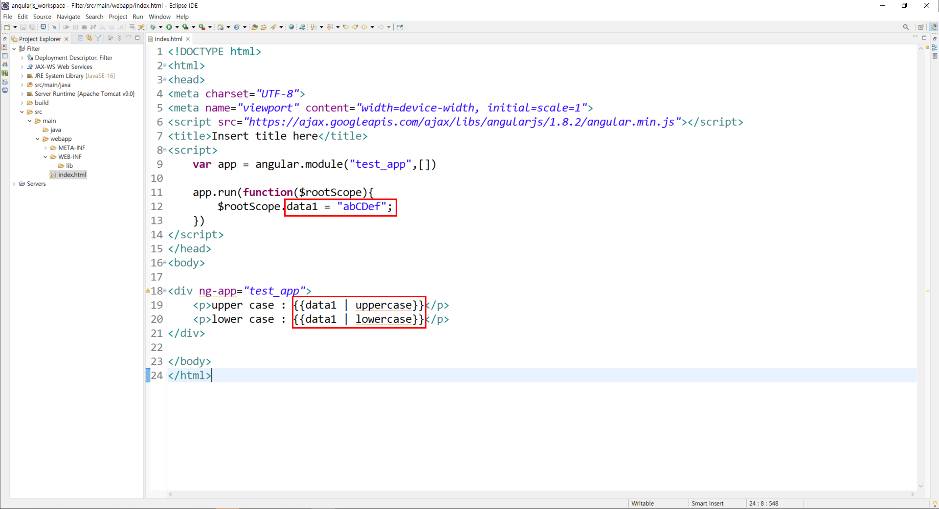Click the Pin Editor toolbar icon
This screenshot has width=939, height=509.
(400, 27)
